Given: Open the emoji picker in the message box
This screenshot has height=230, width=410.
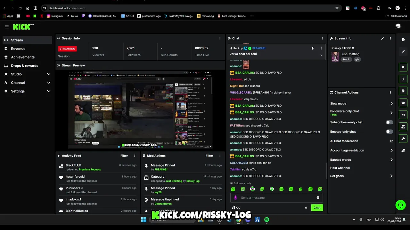Looking at the screenshot, I should 318,198.
